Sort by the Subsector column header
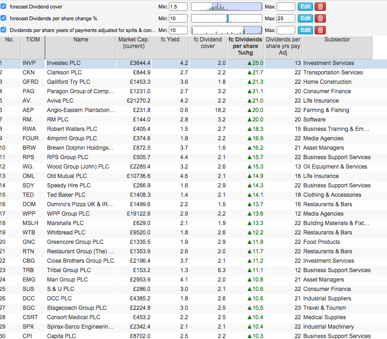Screen dimensions: 387x339 pyautogui.click(x=337, y=48)
